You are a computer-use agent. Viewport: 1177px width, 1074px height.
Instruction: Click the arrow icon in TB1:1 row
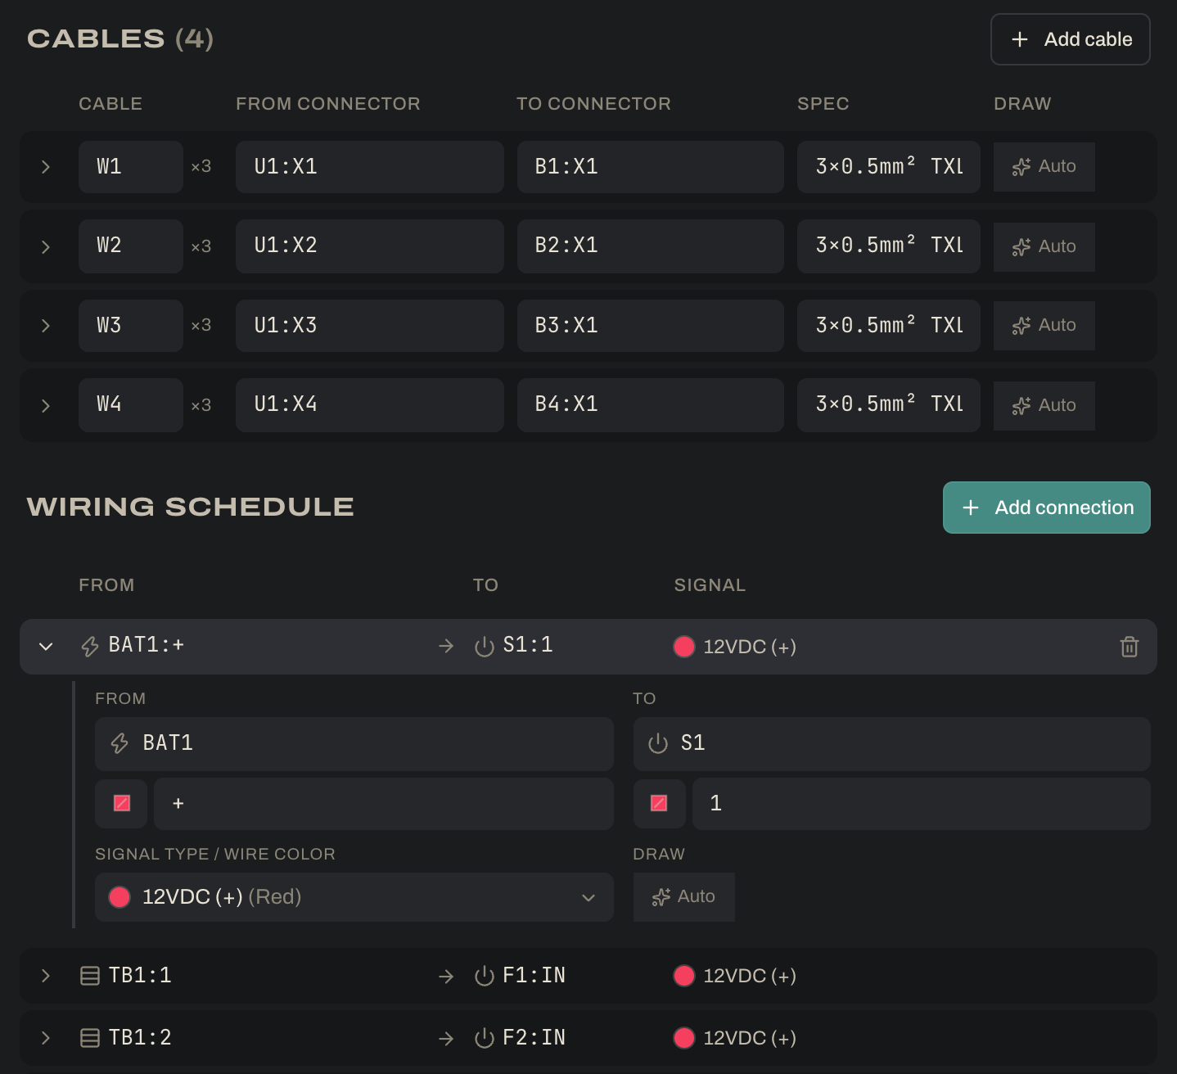point(446,976)
